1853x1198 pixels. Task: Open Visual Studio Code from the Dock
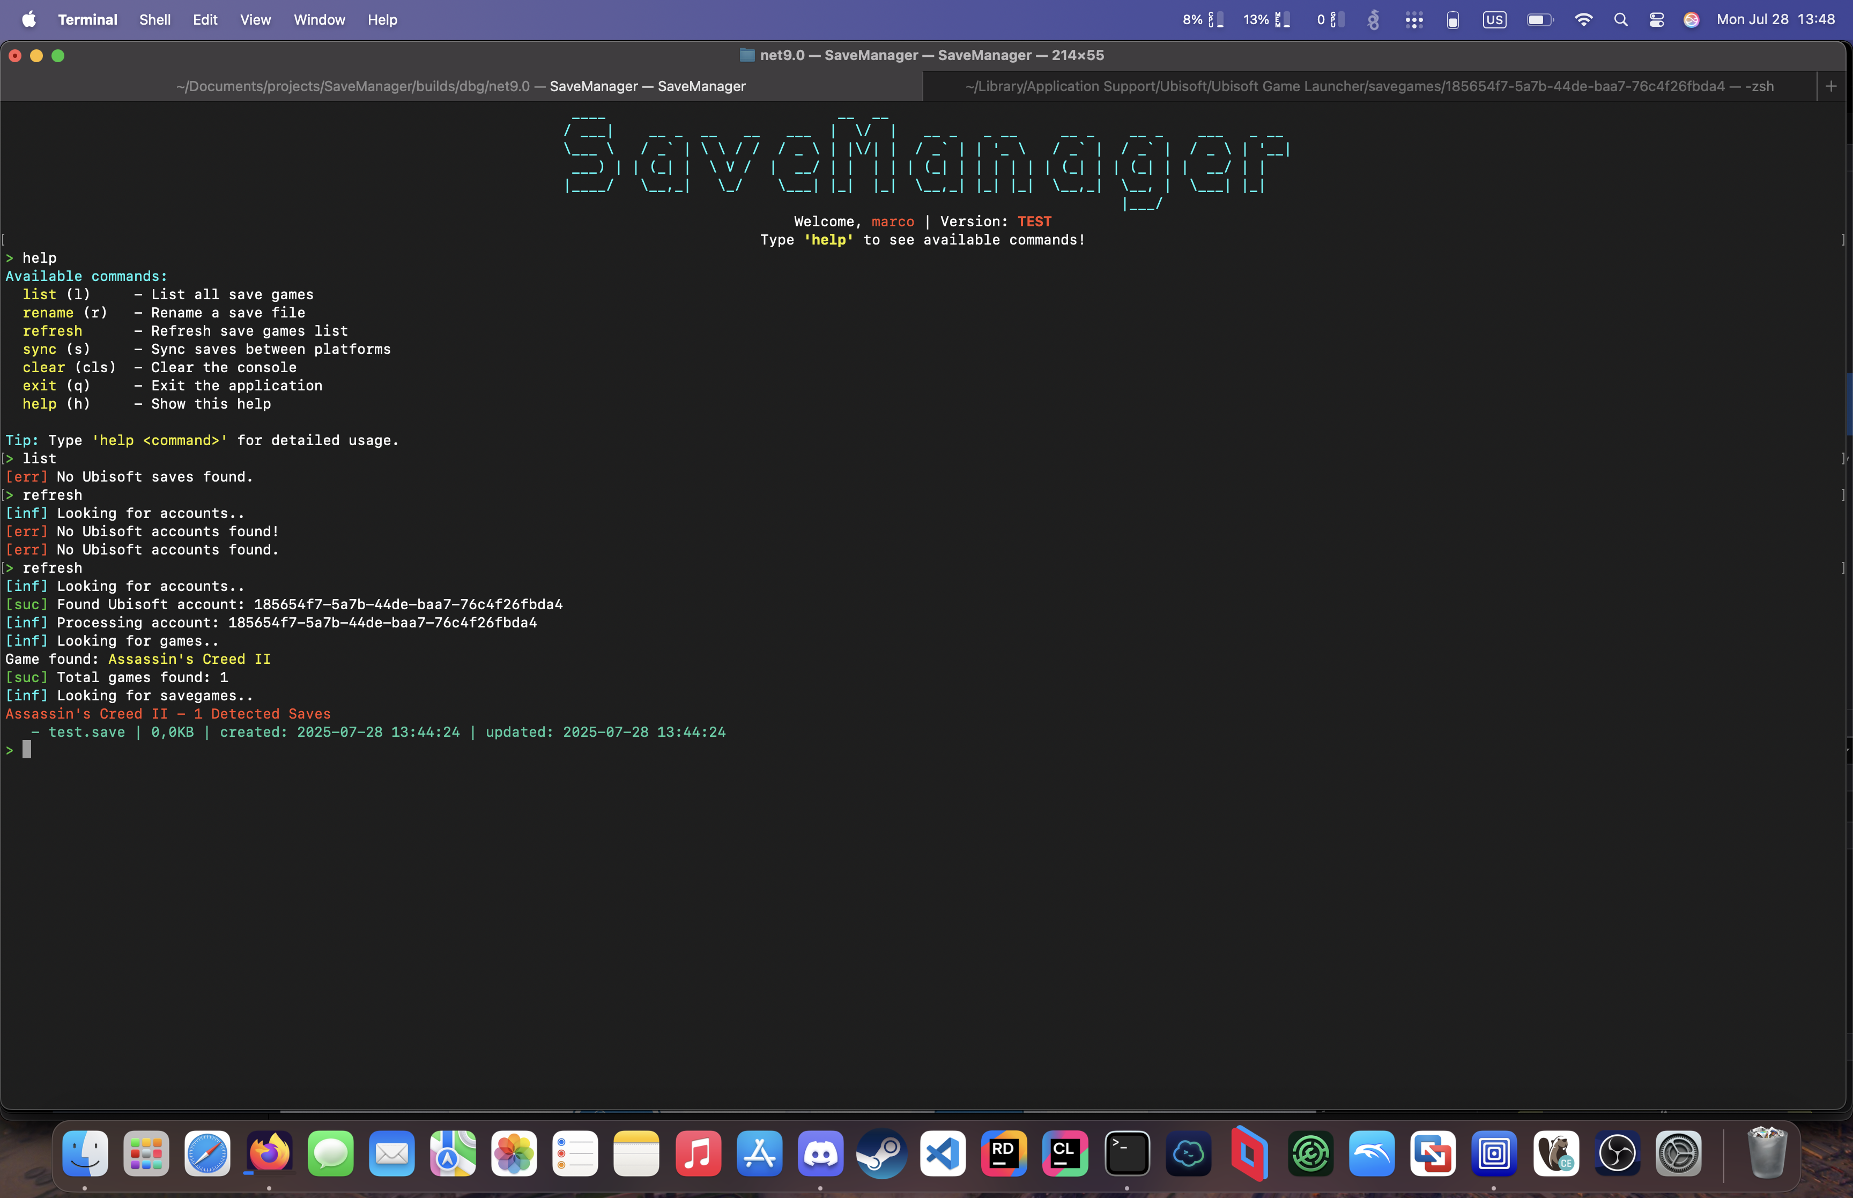point(943,1153)
